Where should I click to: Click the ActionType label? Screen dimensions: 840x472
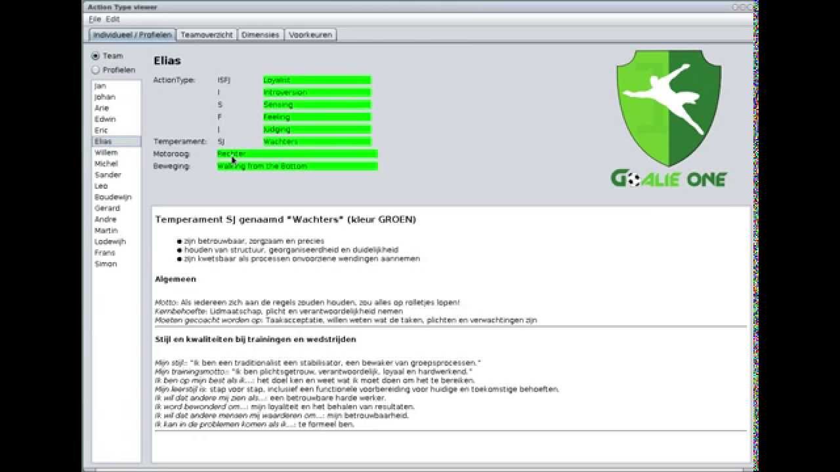(x=174, y=80)
